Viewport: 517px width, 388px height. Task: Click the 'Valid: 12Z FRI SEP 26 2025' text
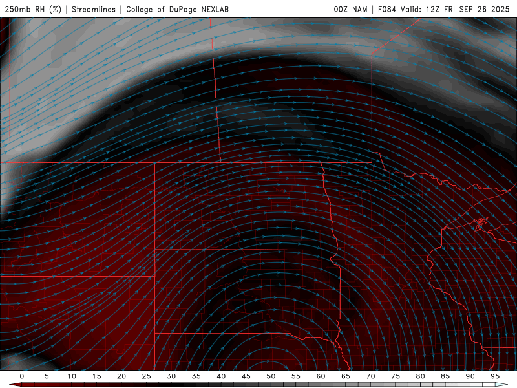click(455, 9)
